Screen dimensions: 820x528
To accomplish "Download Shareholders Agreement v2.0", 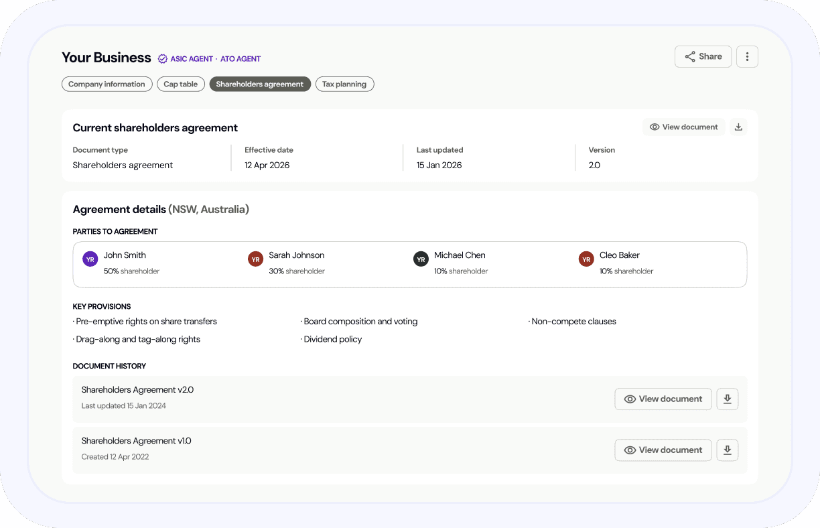I will click(727, 399).
